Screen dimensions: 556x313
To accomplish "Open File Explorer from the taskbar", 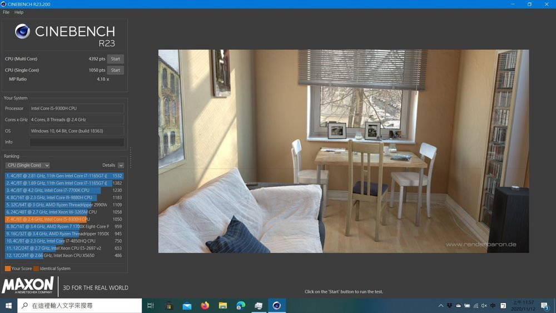I will tap(223, 306).
